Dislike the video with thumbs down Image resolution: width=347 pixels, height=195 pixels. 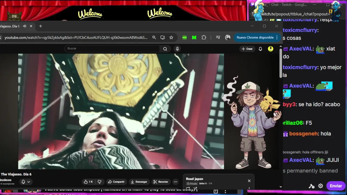tap(99, 182)
